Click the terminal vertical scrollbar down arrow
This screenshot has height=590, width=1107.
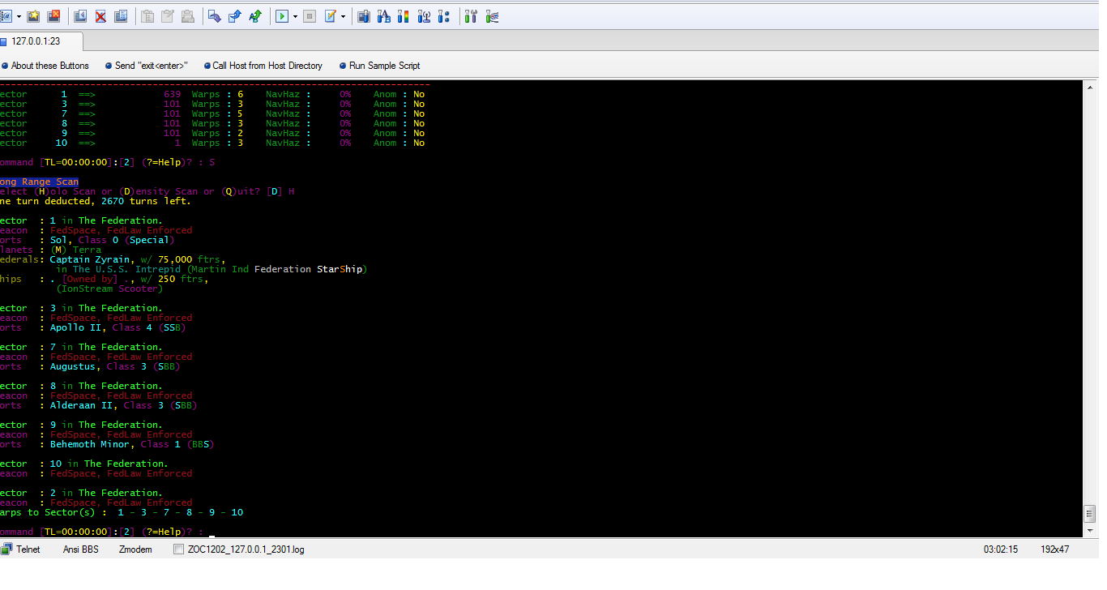pyautogui.click(x=1090, y=530)
